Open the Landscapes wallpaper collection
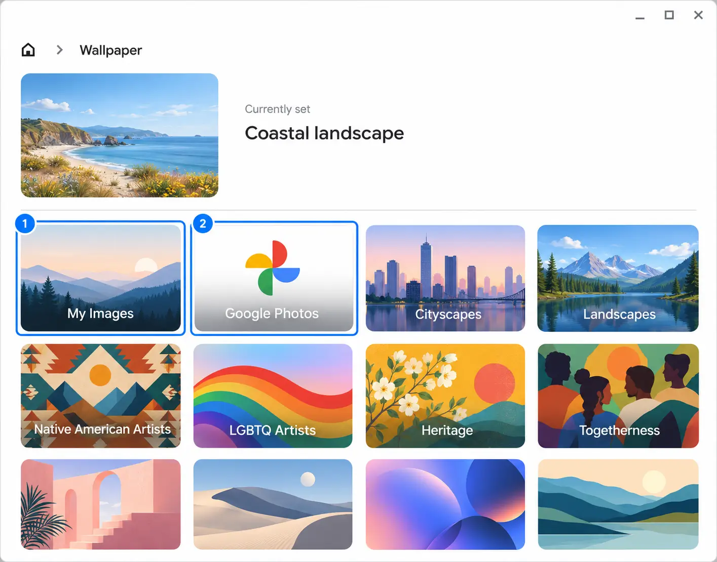 pos(618,278)
